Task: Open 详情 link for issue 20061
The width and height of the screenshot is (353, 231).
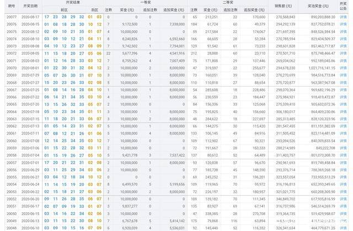Action: click(x=343, y=133)
